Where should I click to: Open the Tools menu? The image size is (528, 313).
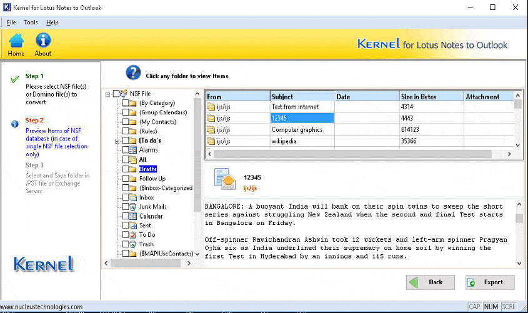coord(31,22)
